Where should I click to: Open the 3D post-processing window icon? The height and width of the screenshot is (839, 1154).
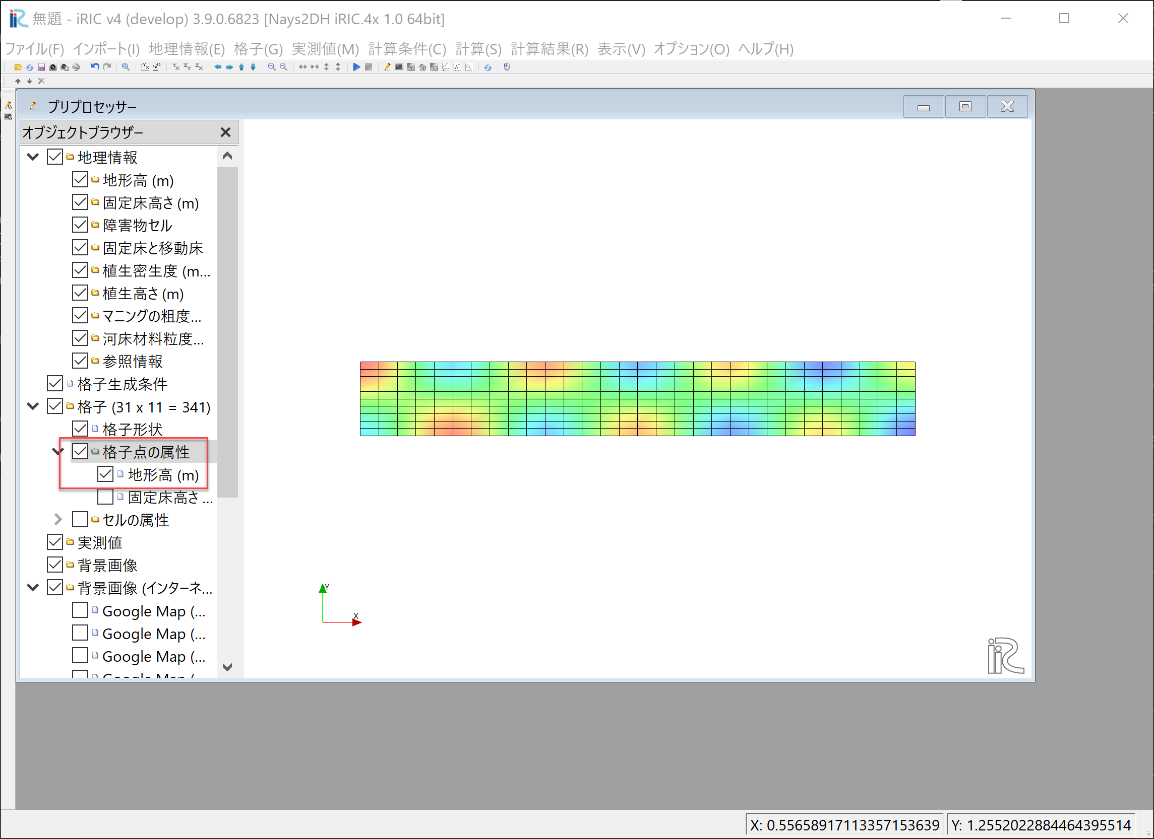click(x=434, y=67)
